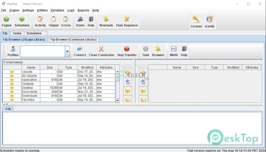Sort local files by Name column header

click(31, 67)
